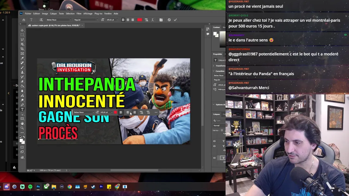Select the Lasso tool

(22, 39)
